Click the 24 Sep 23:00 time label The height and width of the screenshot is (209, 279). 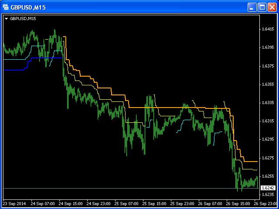coord(99,203)
